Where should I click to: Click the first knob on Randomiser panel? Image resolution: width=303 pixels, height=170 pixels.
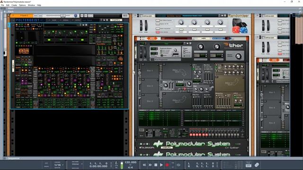click(181, 23)
